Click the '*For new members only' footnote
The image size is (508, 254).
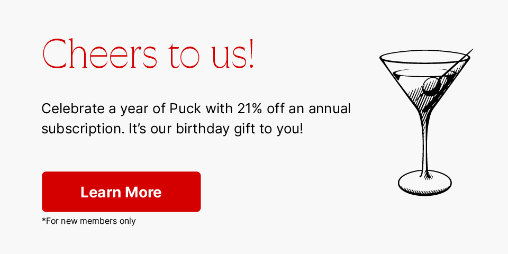(89, 221)
